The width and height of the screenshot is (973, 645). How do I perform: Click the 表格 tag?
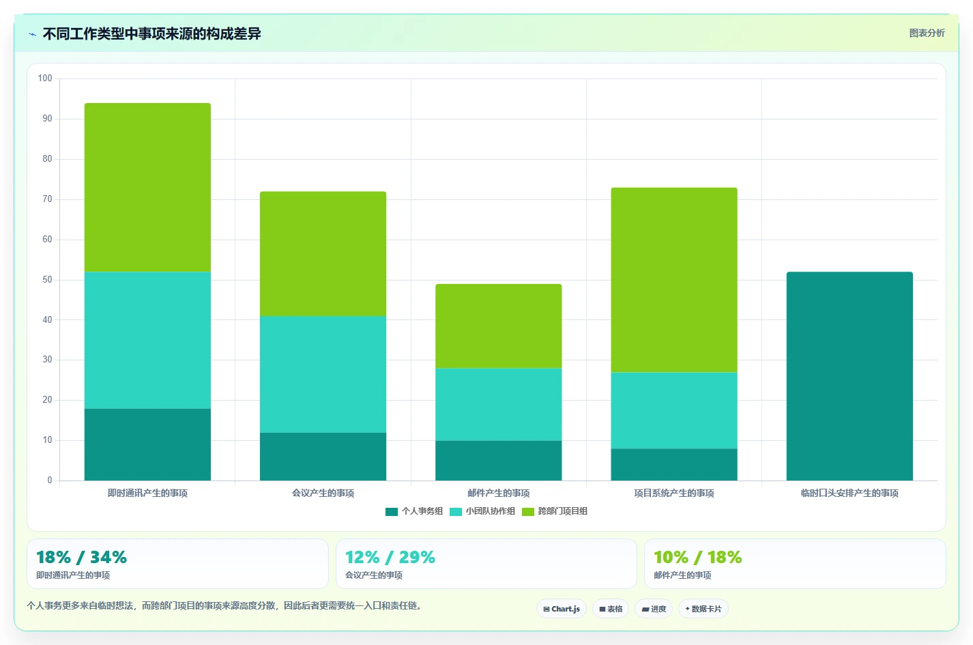click(611, 609)
